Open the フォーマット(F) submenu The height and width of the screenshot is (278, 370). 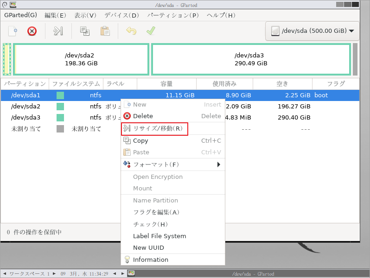(173, 164)
